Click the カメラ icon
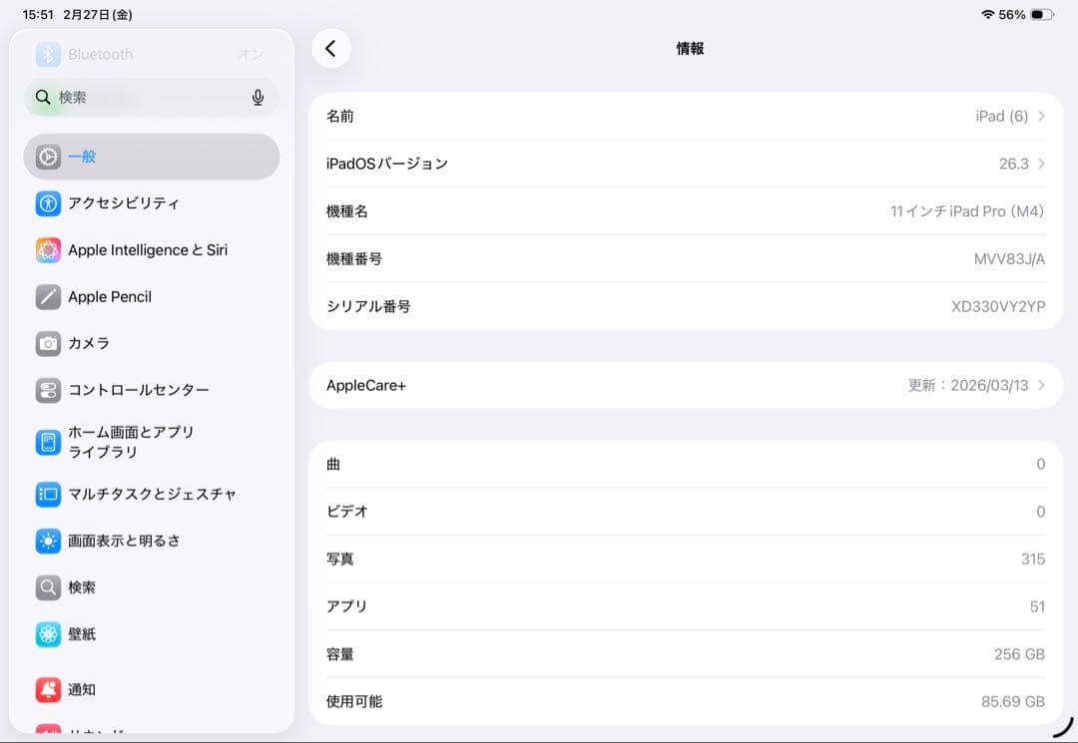This screenshot has height=743, width=1078. (x=48, y=343)
